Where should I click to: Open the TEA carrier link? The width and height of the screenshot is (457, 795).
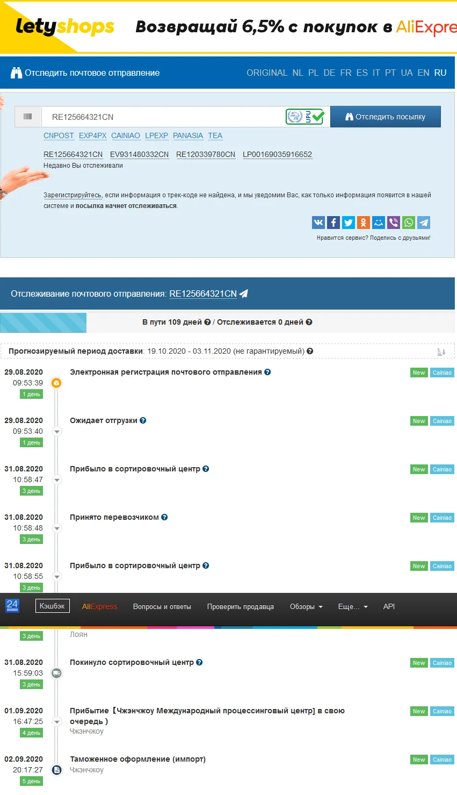click(x=215, y=135)
